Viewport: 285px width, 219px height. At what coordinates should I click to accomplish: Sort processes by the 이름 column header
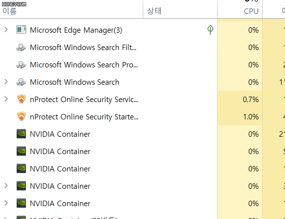pyautogui.click(x=9, y=11)
